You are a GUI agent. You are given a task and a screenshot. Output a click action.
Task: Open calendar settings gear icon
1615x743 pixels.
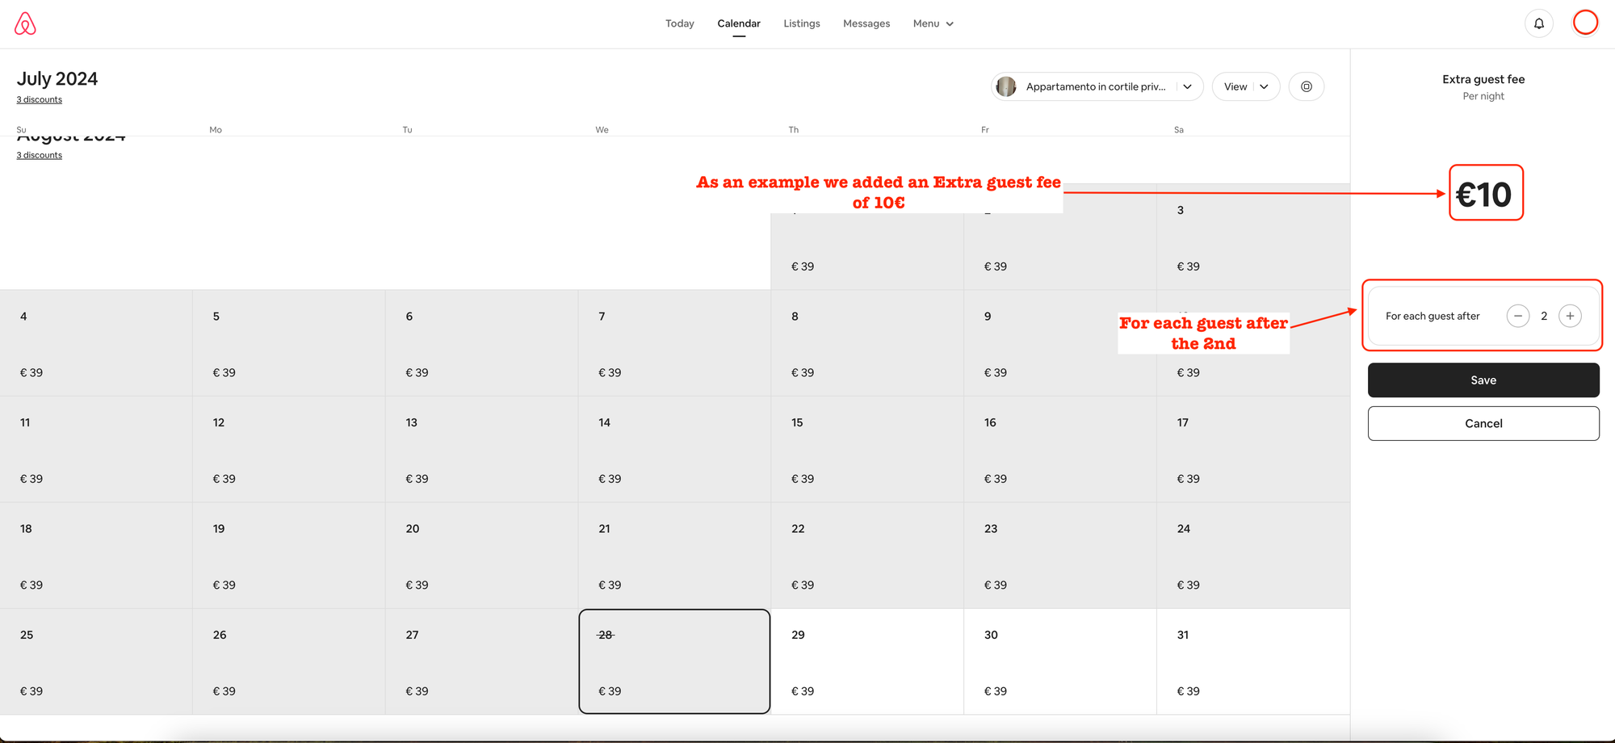coord(1306,86)
